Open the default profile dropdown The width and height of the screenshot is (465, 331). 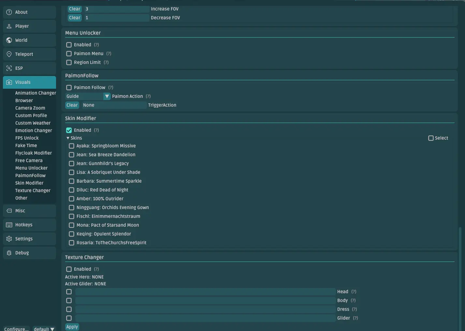[44, 329]
